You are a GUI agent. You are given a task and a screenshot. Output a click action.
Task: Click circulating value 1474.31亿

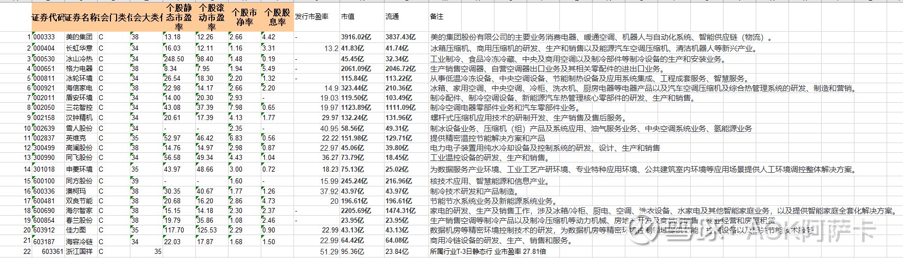pyautogui.click(x=400, y=210)
